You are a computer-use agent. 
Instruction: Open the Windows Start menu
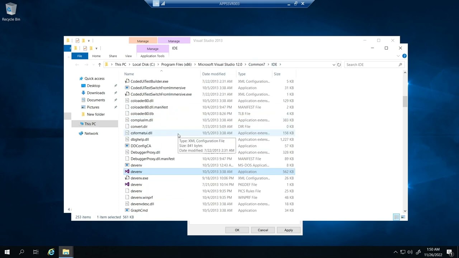pyautogui.click(x=7, y=252)
